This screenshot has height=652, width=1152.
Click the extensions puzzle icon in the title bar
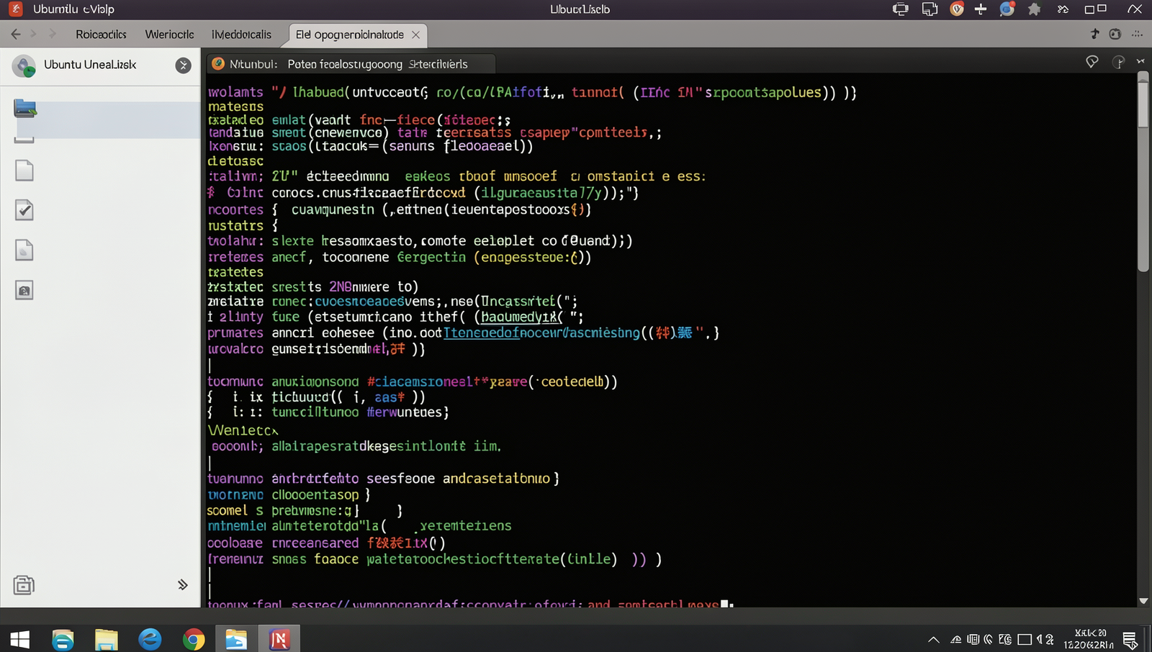coord(1035,9)
